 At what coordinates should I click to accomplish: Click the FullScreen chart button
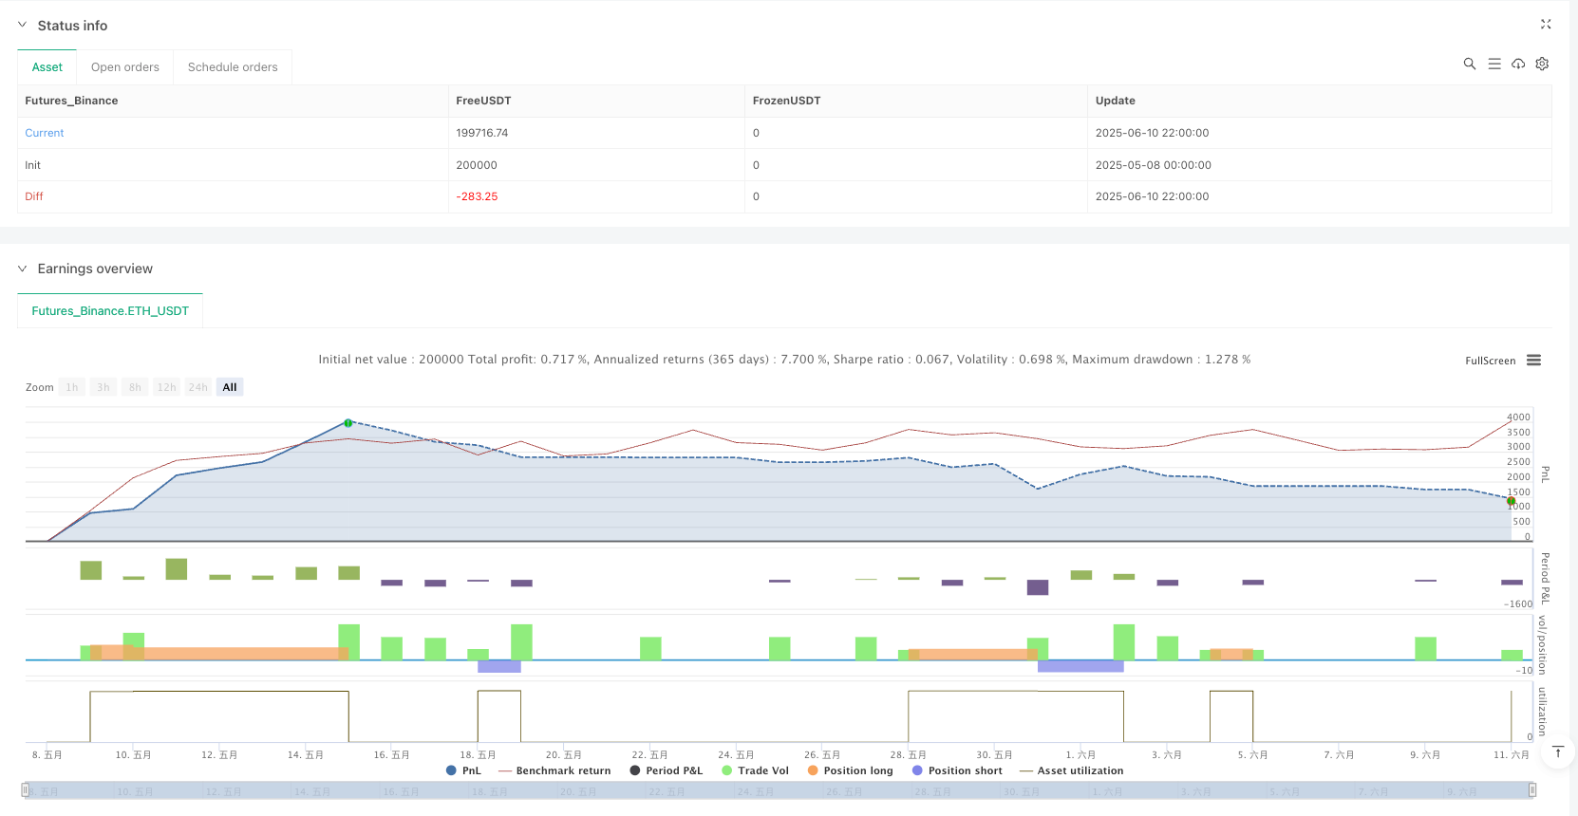point(1490,361)
